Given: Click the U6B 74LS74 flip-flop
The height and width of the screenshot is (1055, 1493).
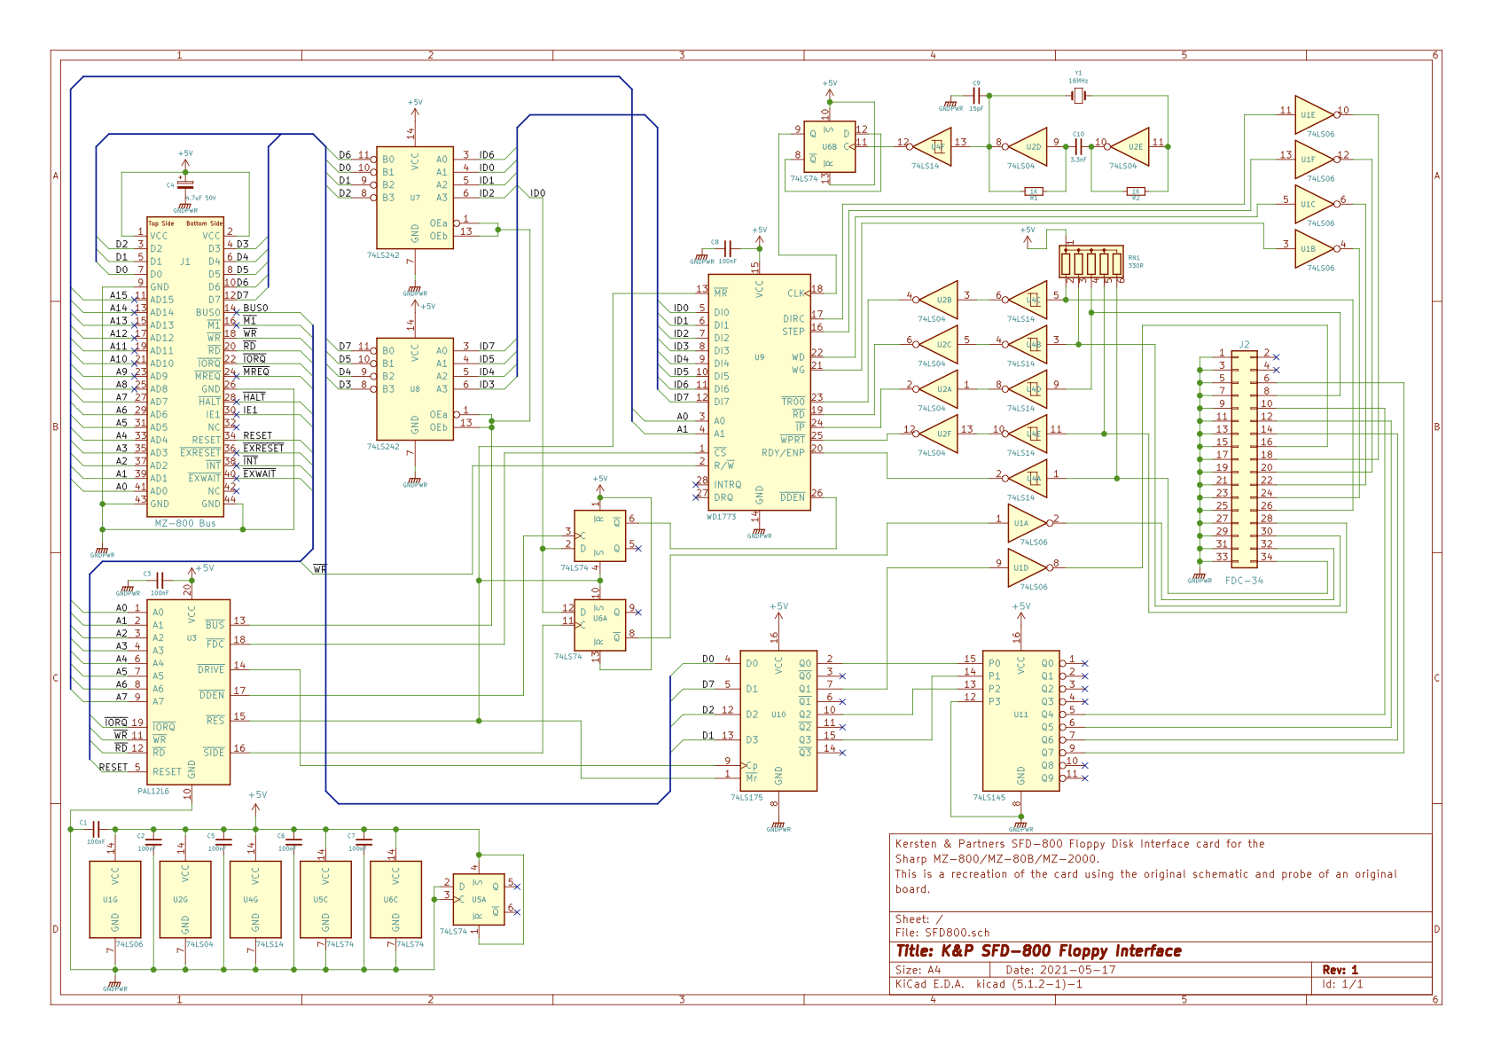Looking at the screenshot, I should tap(830, 146).
